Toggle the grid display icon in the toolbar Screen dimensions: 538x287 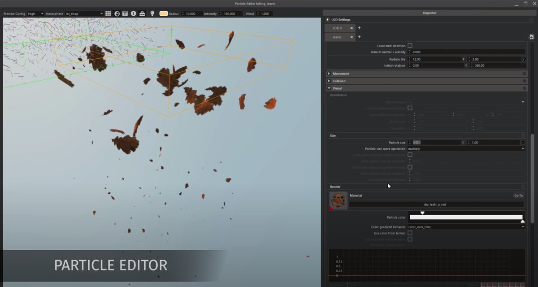[108, 13]
